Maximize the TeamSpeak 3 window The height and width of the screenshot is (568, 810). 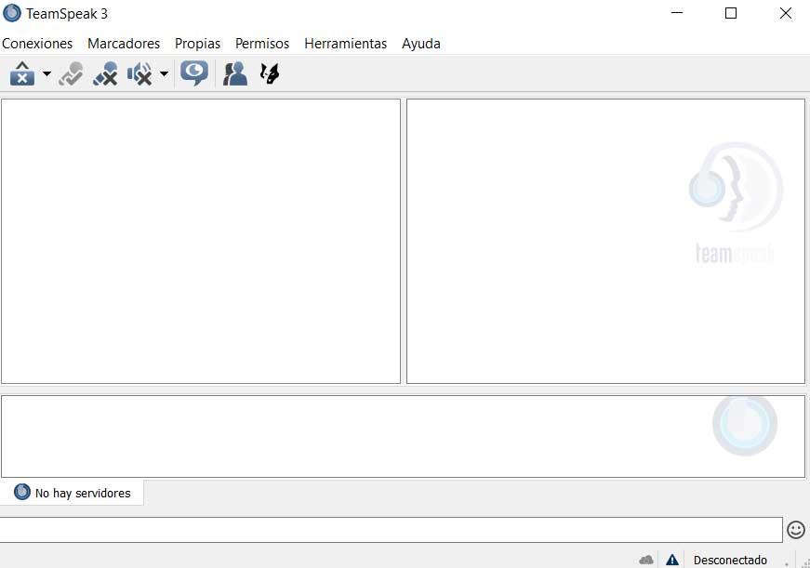point(730,13)
